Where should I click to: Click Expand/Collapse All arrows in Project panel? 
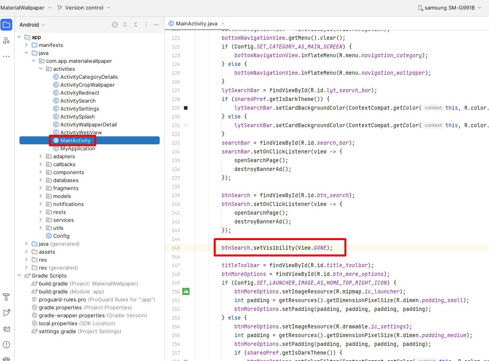coord(125,25)
